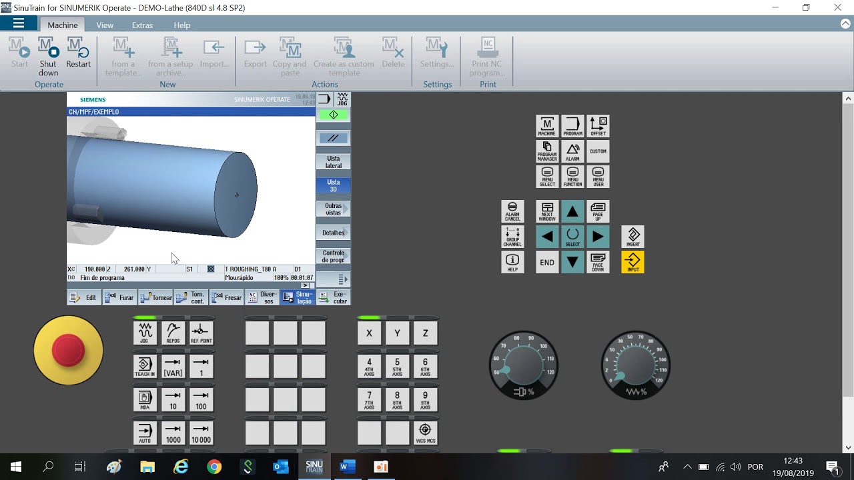Select the [VAR] increment key

pyautogui.click(x=173, y=366)
